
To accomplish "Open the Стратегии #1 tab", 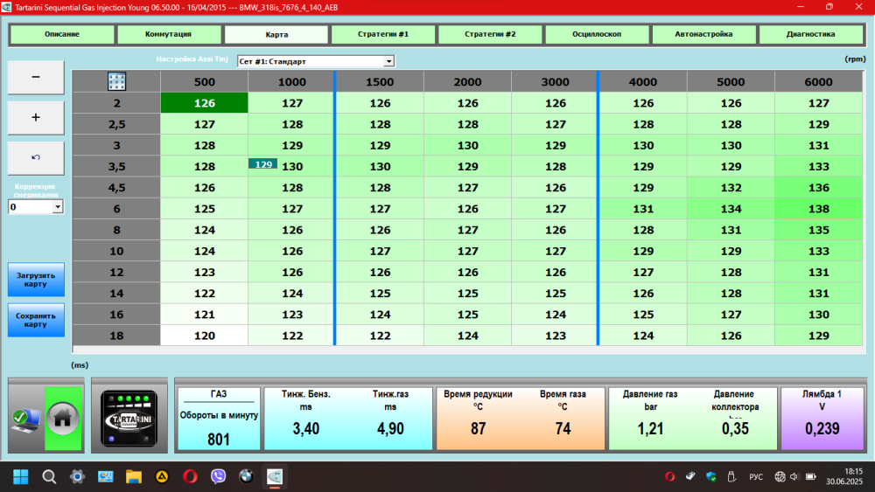I will pos(383,34).
